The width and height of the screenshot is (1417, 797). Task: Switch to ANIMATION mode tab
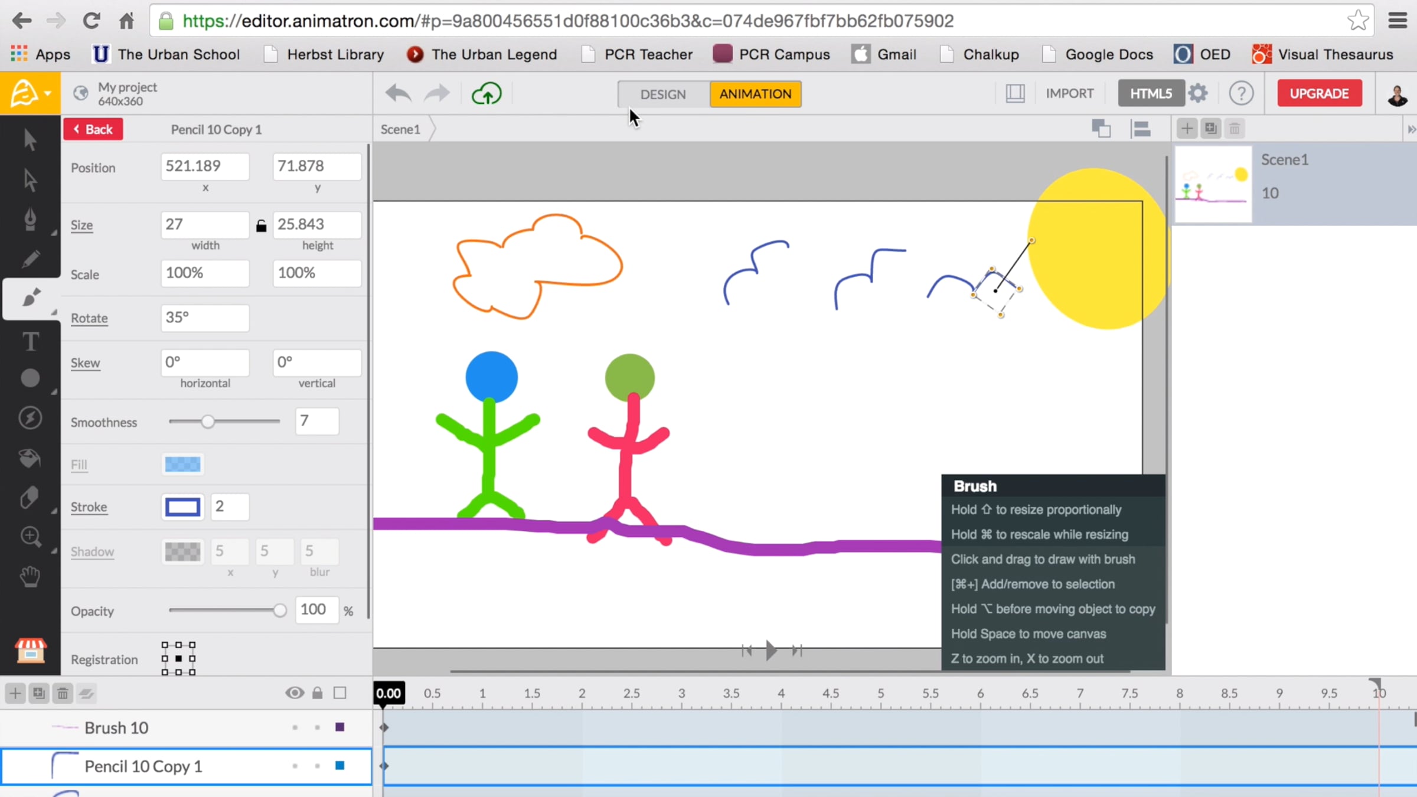[x=755, y=94]
